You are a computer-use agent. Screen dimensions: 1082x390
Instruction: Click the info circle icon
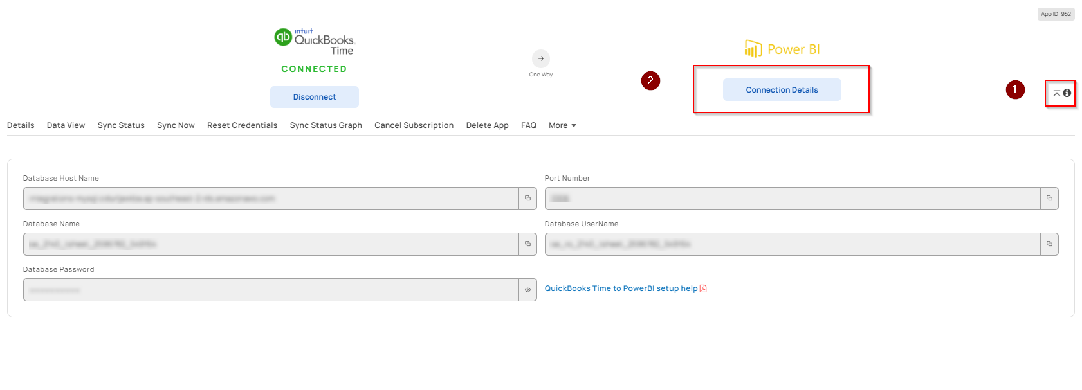coord(1067,93)
